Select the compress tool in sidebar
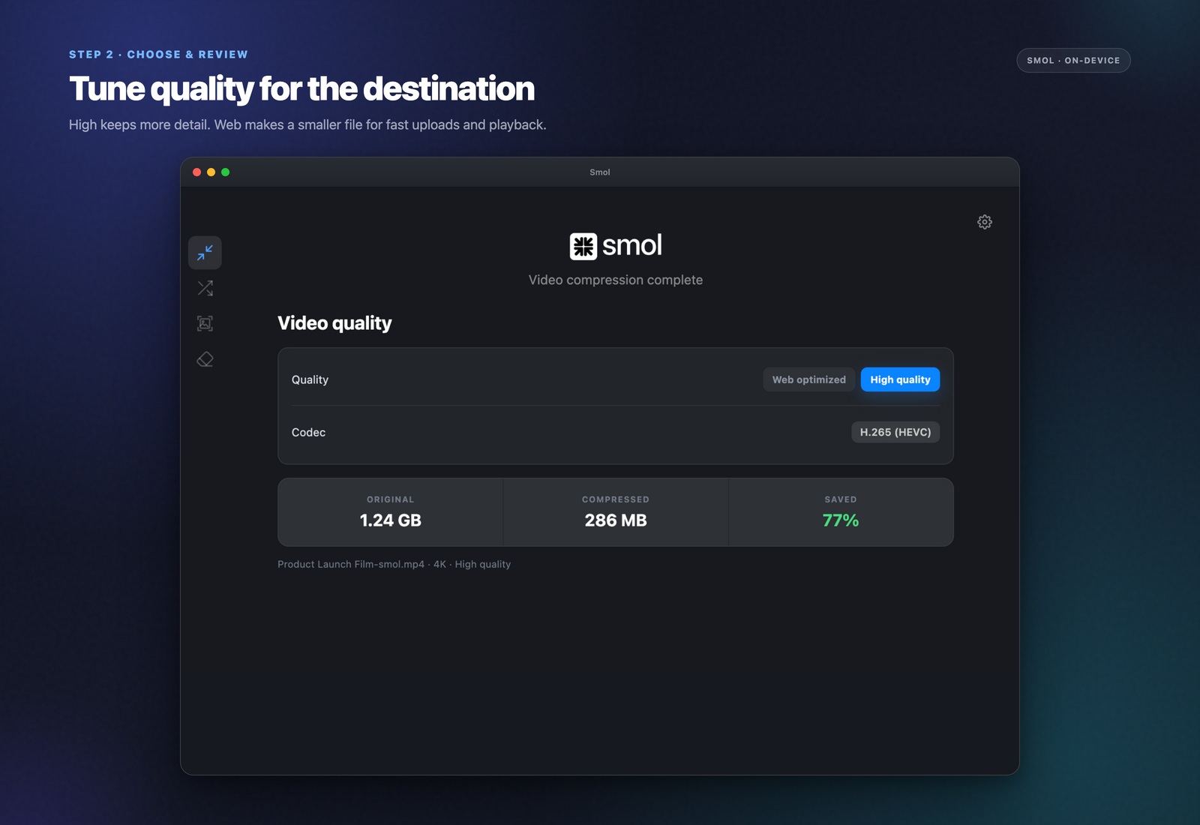 (x=205, y=253)
